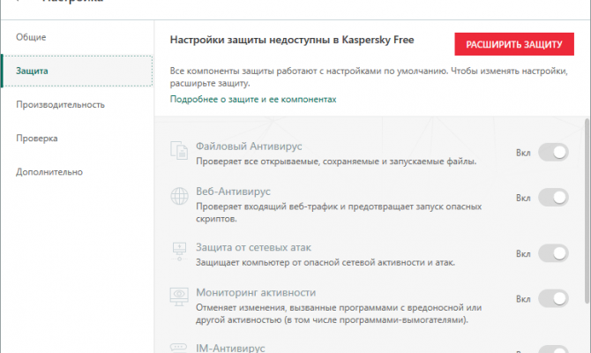The height and width of the screenshot is (353, 591).
Task: Click the IM Anti-Virus chat bubble icon
Action: (179, 348)
